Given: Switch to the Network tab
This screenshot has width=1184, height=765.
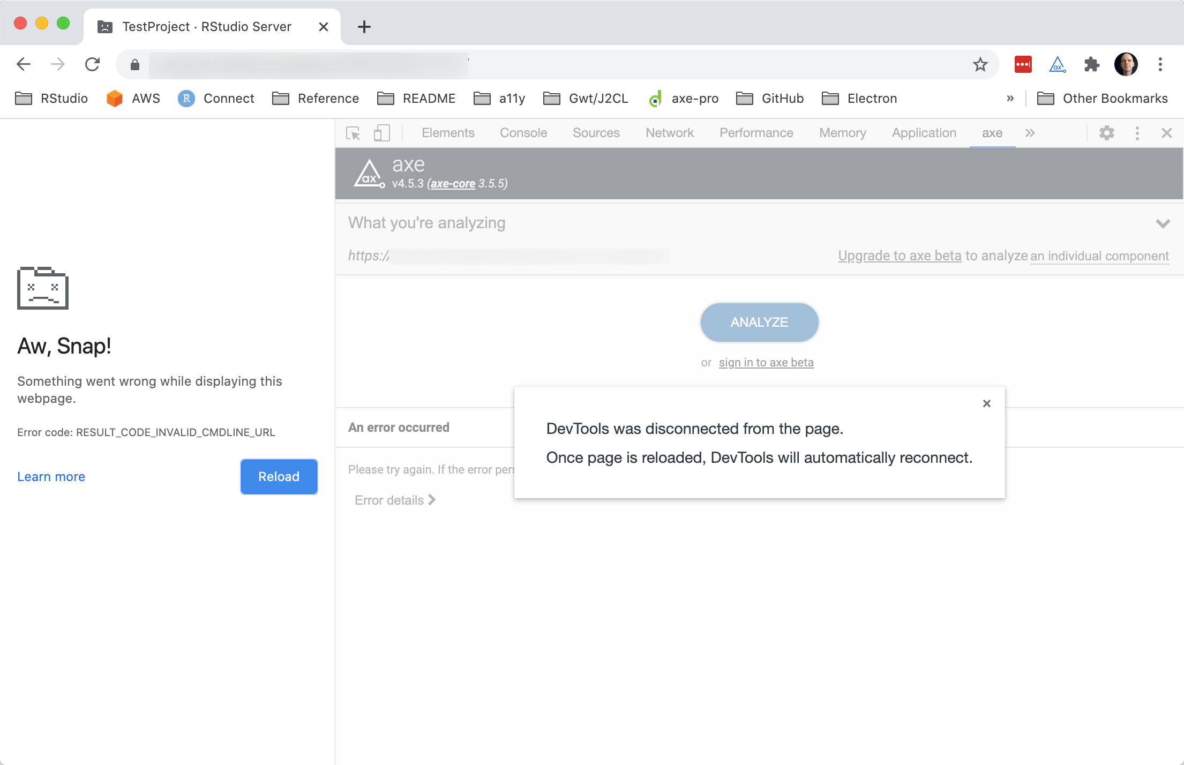Looking at the screenshot, I should coord(669,133).
